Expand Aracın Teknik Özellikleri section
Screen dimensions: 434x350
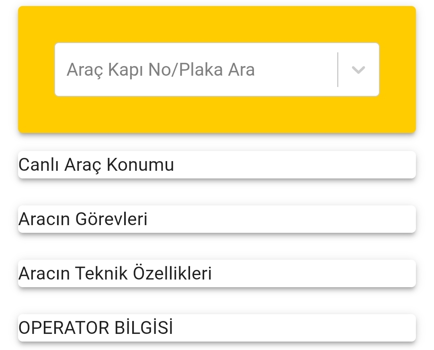pos(217,273)
